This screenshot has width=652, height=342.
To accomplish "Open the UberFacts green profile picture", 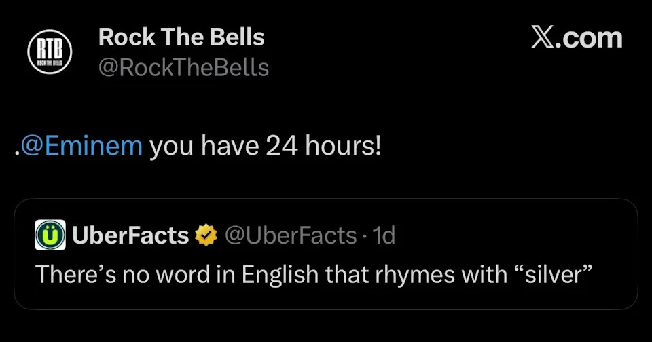I will (x=50, y=235).
